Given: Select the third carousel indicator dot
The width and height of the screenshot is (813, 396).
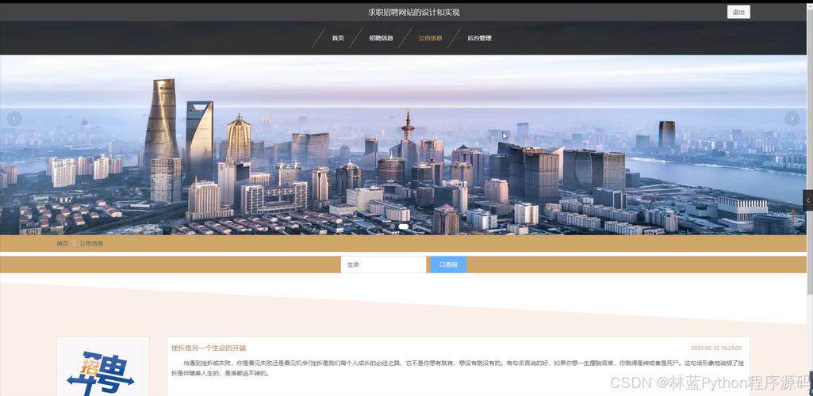Looking at the screenshot, I should [414, 227].
